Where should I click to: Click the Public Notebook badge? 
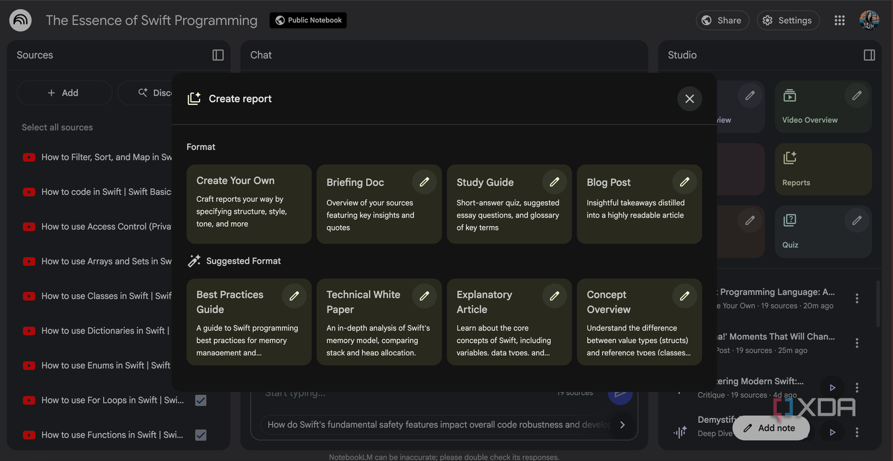308,20
